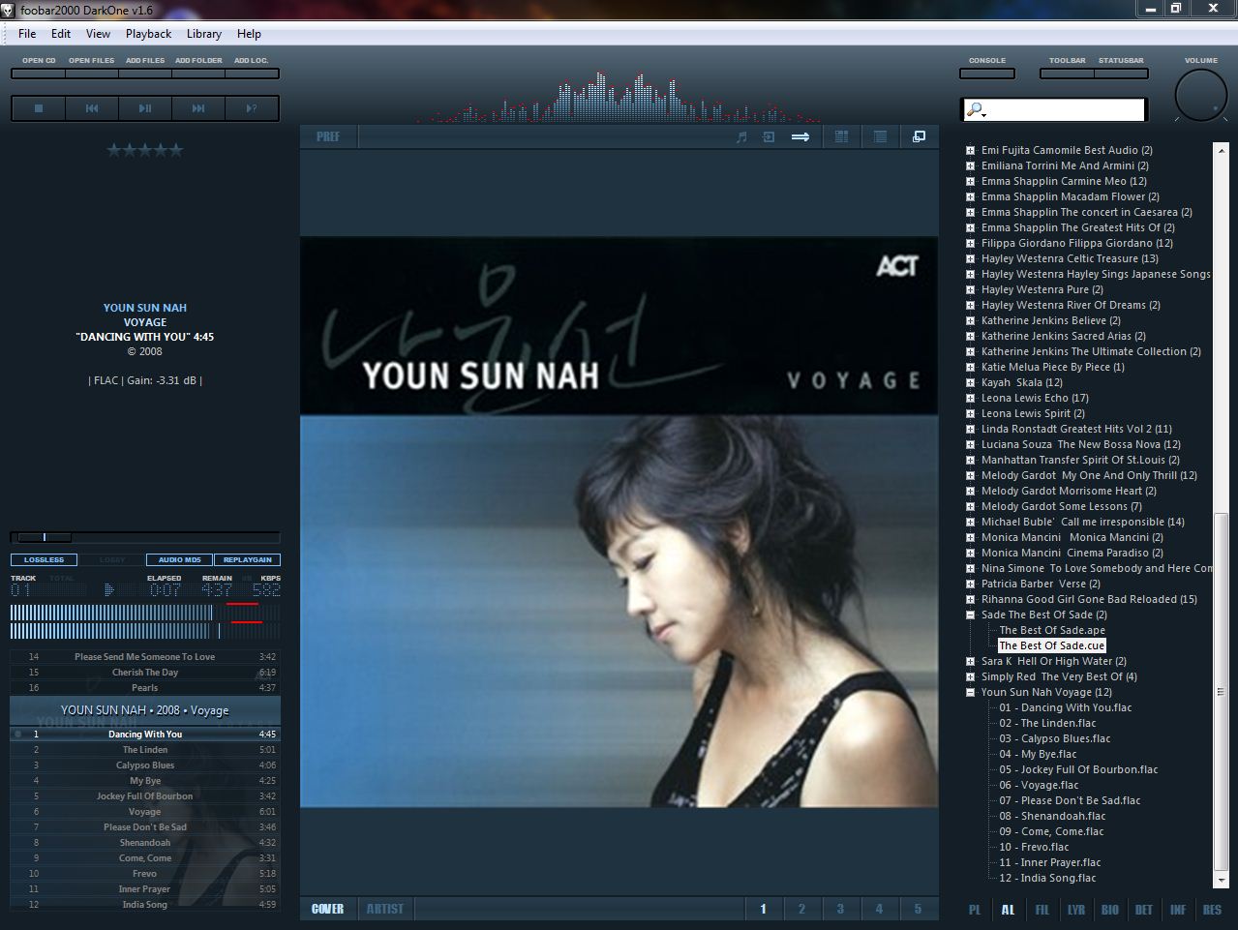Click the random playback button
The image size is (1238, 930).
click(252, 108)
